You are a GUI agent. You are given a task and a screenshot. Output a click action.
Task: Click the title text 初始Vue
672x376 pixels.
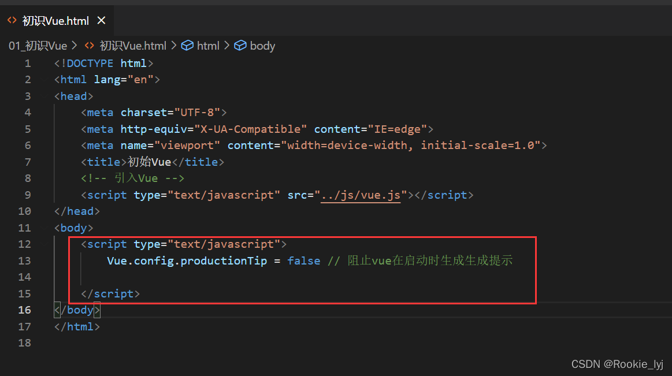pos(149,162)
